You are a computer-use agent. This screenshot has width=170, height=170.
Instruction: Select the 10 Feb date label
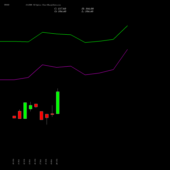click(13, 161)
